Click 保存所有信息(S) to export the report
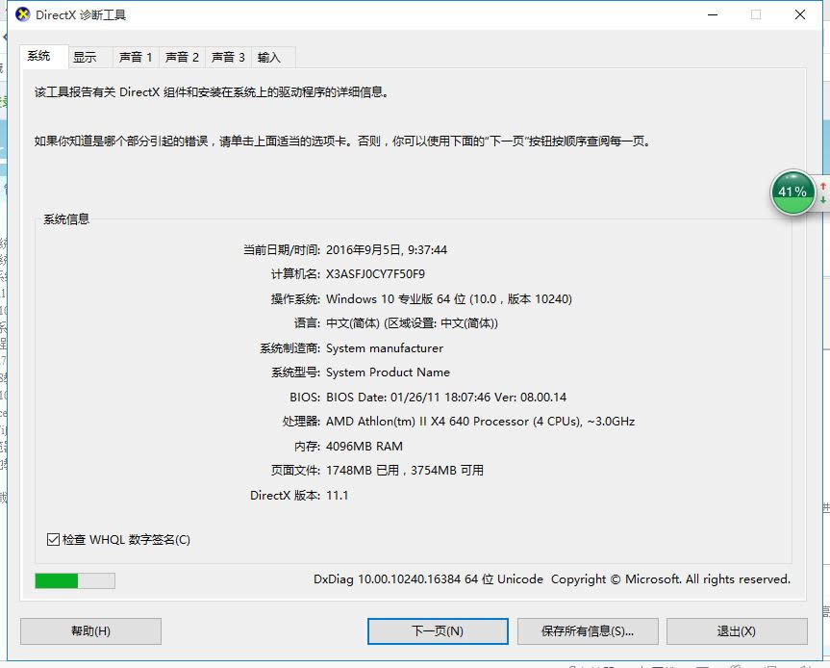The height and width of the screenshot is (668, 830). point(588,631)
